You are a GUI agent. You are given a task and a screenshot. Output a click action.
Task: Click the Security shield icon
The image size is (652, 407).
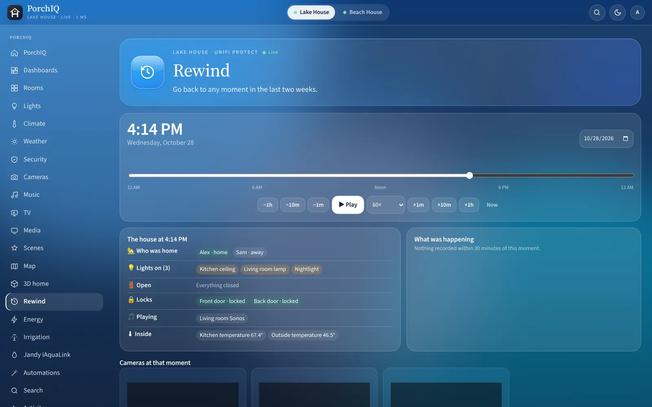click(x=14, y=159)
